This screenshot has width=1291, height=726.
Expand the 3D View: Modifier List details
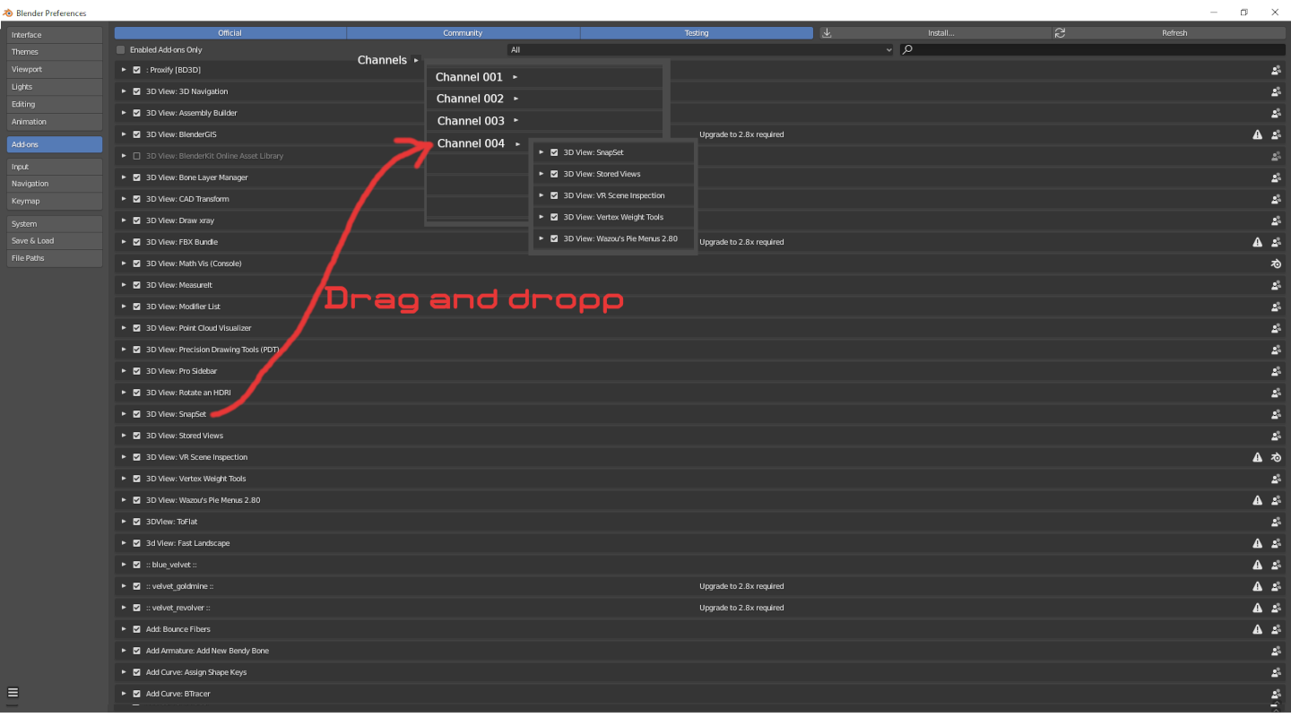coord(124,307)
